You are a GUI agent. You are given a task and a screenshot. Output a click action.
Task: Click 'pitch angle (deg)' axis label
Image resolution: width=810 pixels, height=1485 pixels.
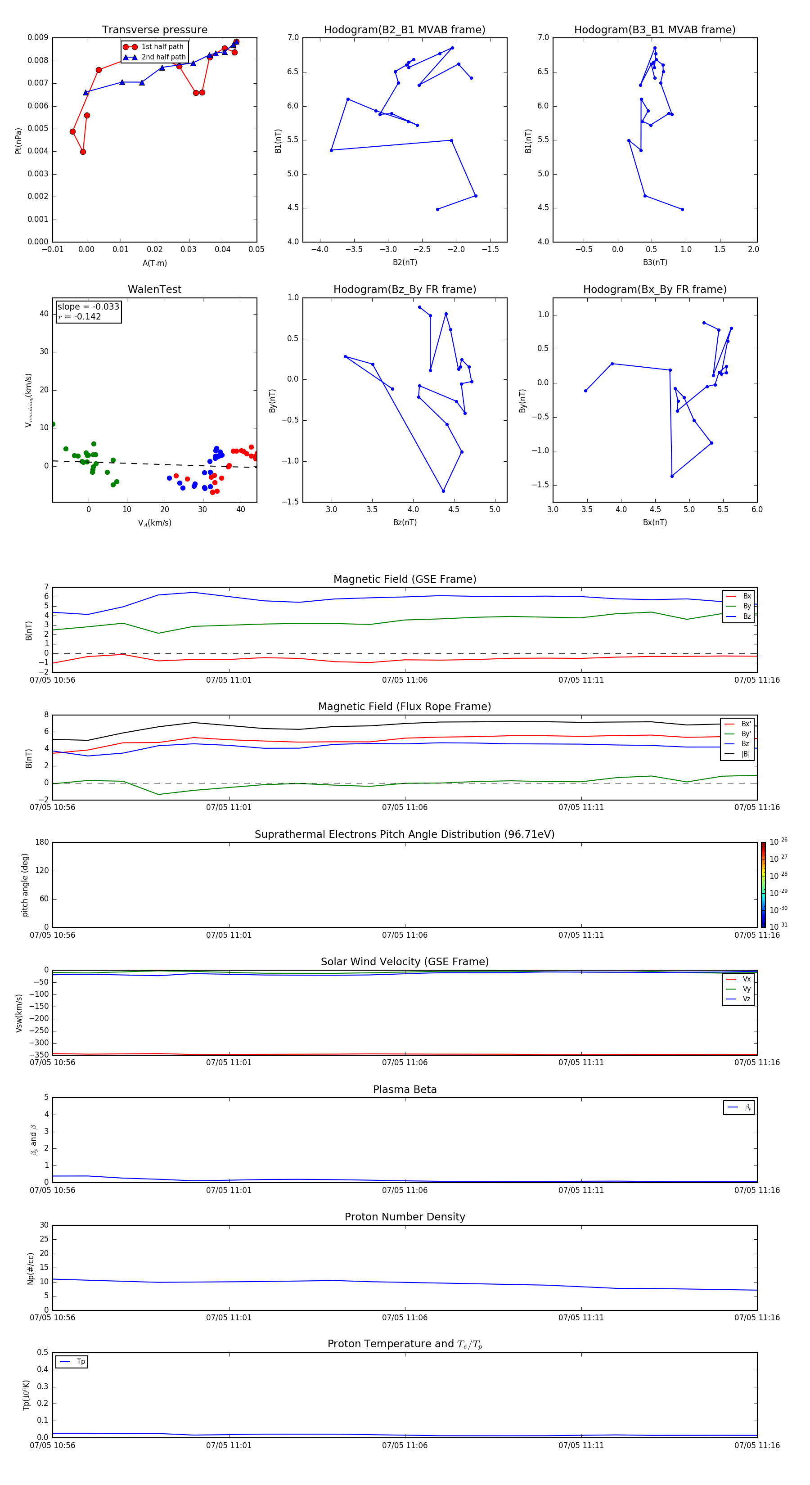pyautogui.click(x=25, y=885)
